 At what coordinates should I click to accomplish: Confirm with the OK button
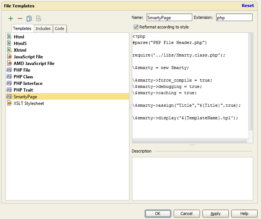coord(158,213)
